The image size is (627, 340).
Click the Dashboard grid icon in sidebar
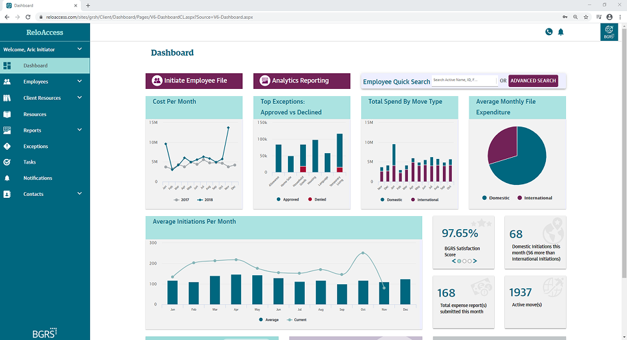(6, 66)
